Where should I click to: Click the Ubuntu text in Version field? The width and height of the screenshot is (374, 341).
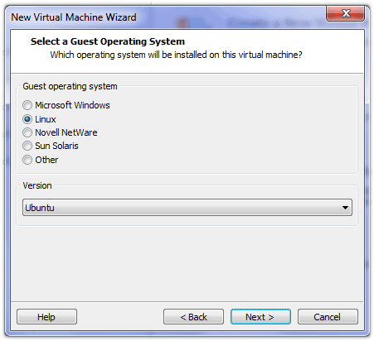pos(40,208)
